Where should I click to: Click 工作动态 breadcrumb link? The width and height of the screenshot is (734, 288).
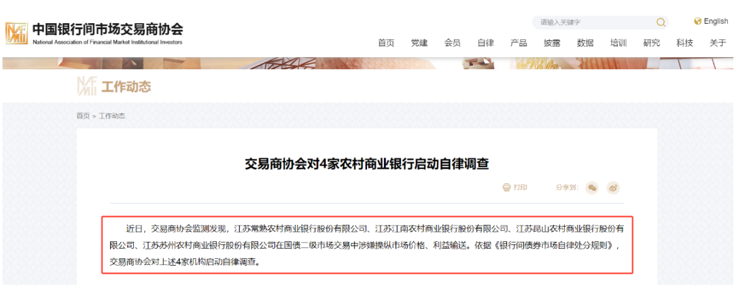point(112,116)
